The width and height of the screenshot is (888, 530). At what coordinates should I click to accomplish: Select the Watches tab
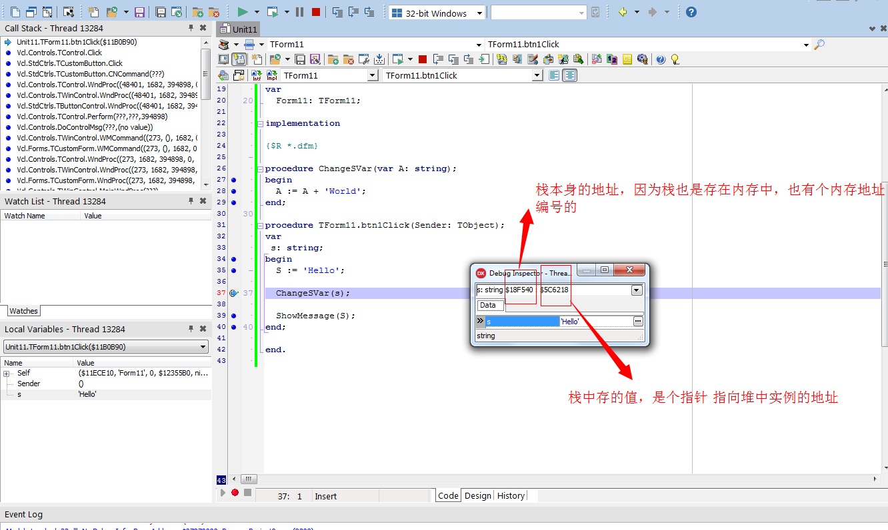pos(23,311)
